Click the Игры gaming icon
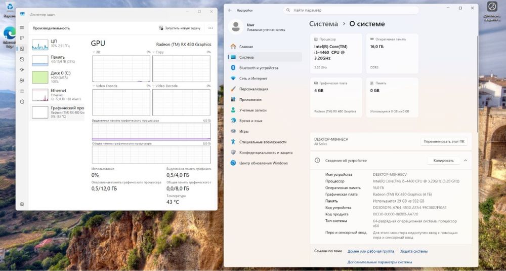This screenshot has height=271, width=506. point(233,132)
